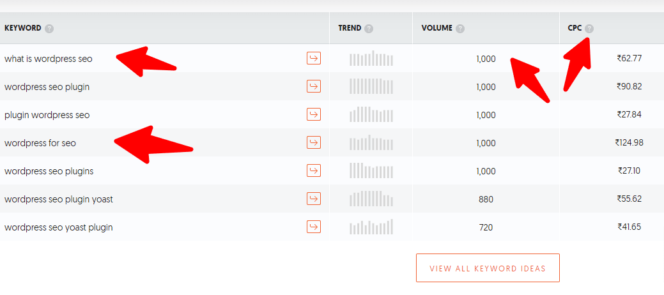Click the View All Keyword Ideas button

(488, 268)
